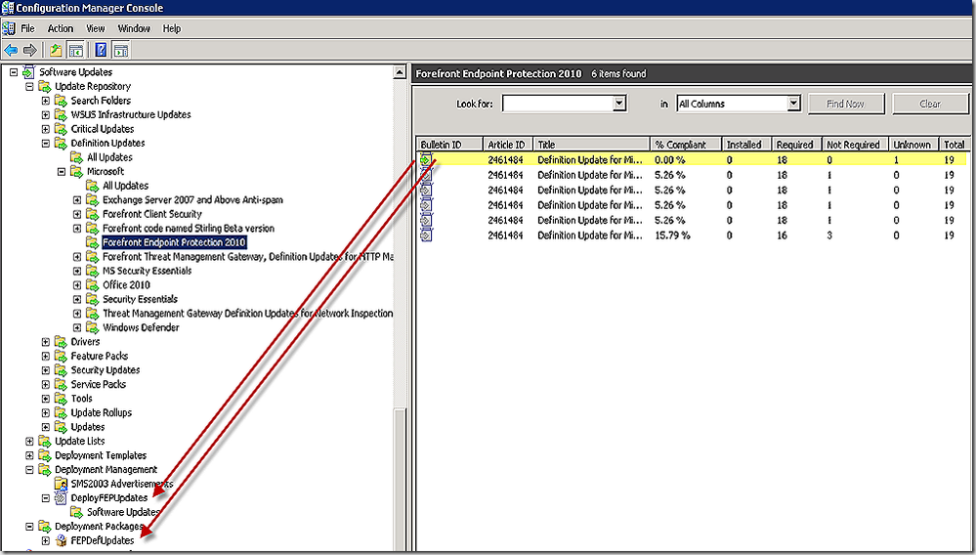
Task: Expand the MS Security Essentials node
Action: pyautogui.click(x=77, y=272)
